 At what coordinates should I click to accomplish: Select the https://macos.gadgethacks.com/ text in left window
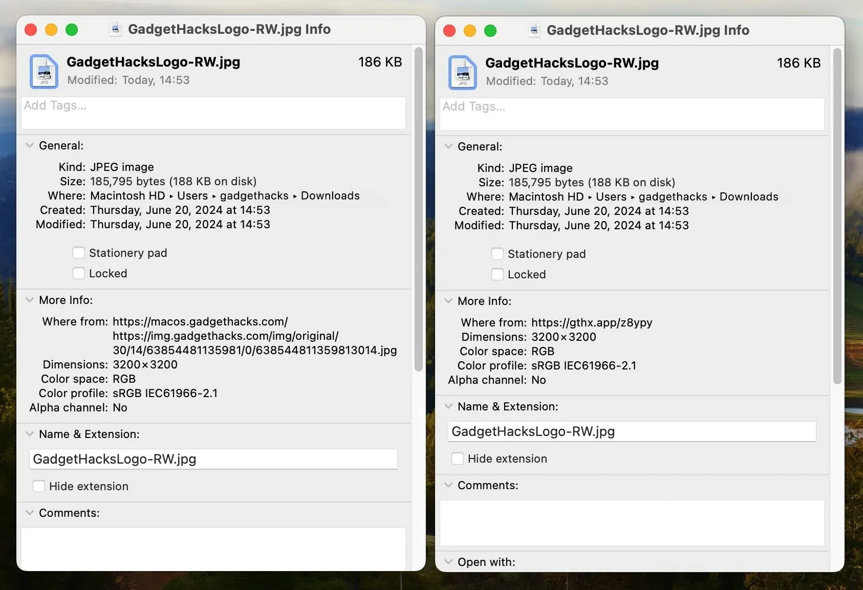(x=200, y=321)
